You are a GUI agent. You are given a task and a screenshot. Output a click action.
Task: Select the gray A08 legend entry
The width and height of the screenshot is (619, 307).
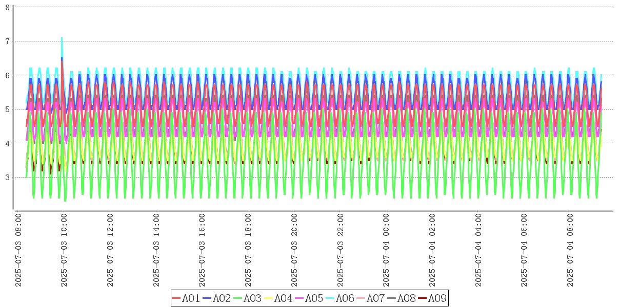(402, 298)
